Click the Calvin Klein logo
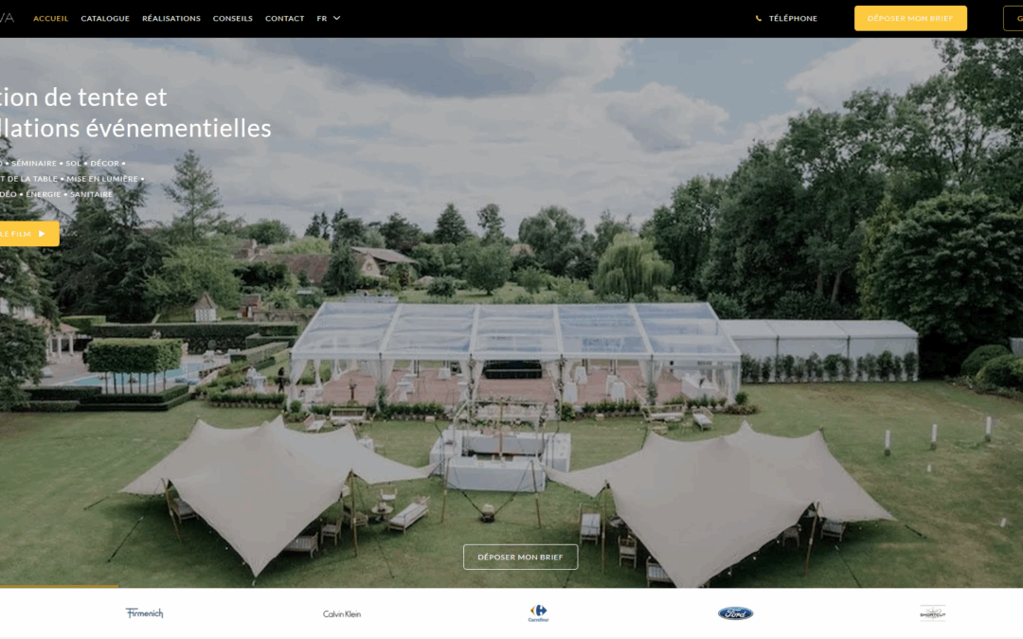This screenshot has width=1023, height=639. 342,613
